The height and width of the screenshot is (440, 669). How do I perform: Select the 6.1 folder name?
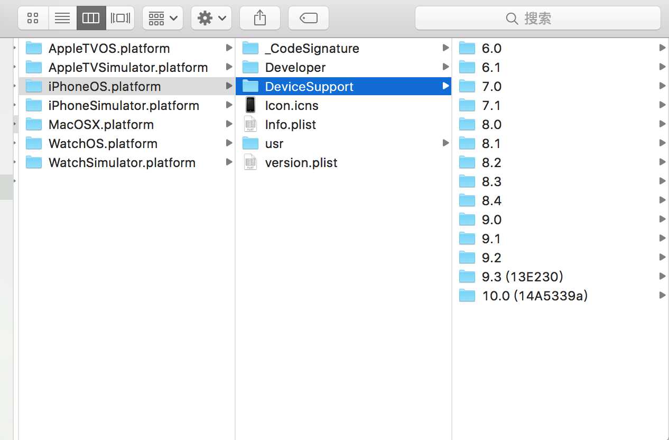491,68
